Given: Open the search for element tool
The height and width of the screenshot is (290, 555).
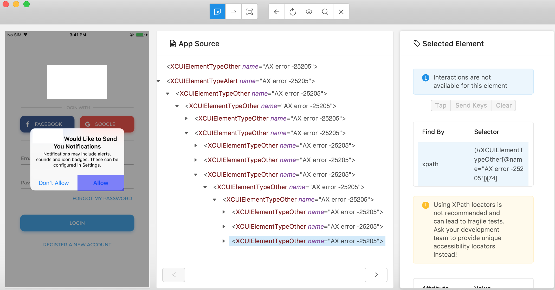Looking at the screenshot, I should [x=325, y=12].
